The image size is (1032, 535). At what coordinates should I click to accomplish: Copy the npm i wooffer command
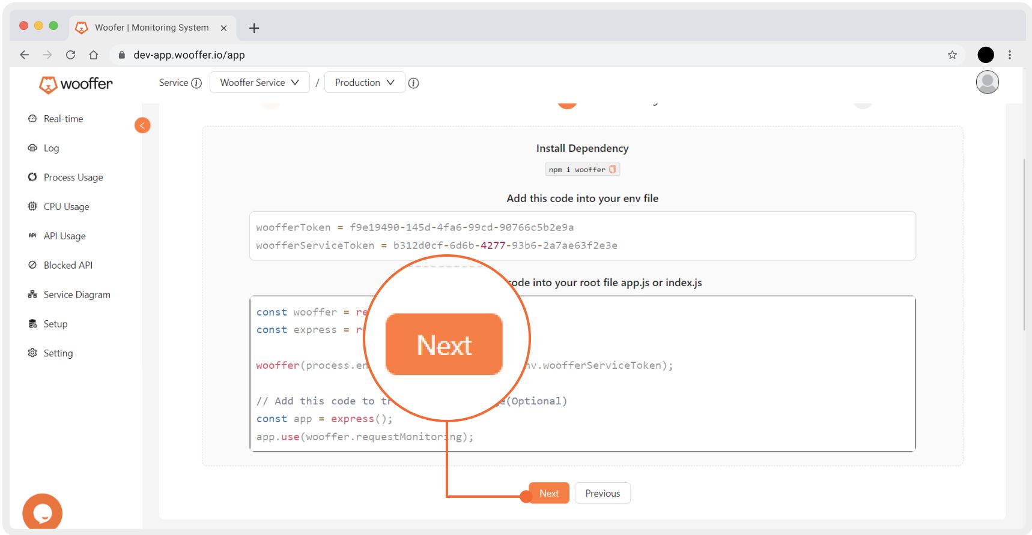pyautogui.click(x=612, y=169)
